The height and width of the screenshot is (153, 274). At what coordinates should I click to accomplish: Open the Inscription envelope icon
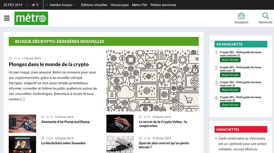point(241,16)
